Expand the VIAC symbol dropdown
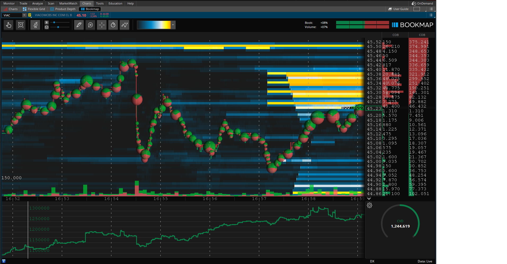 click(x=24, y=15)
